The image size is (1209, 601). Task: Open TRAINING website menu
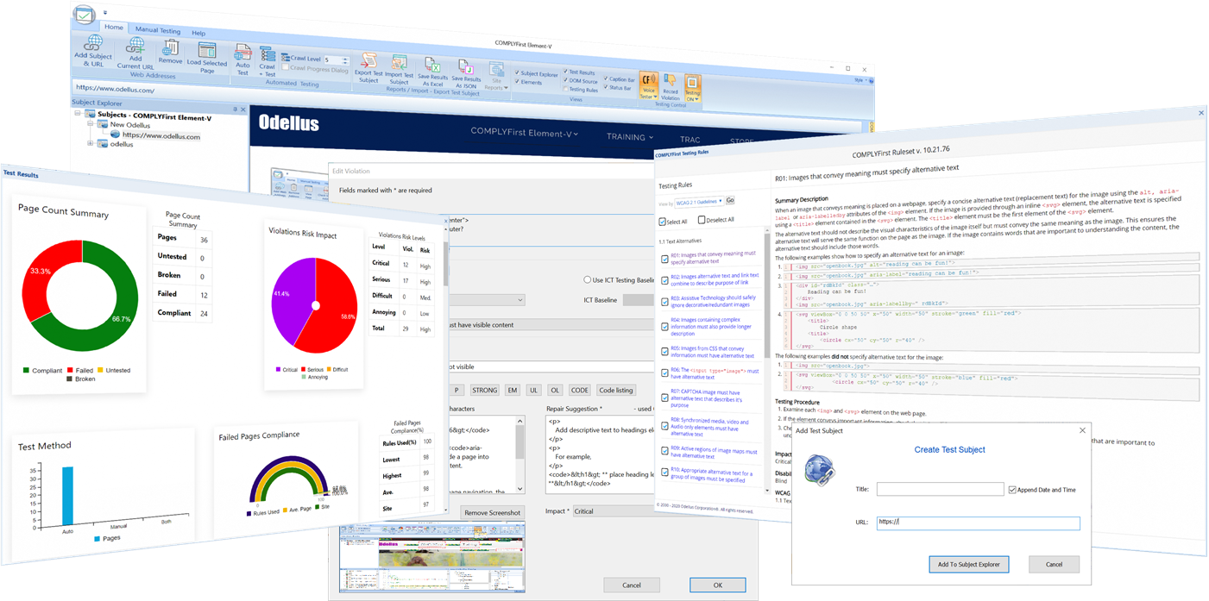[630, 137]
